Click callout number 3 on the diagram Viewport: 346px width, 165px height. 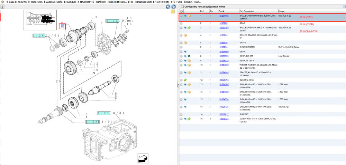point(97,17)
